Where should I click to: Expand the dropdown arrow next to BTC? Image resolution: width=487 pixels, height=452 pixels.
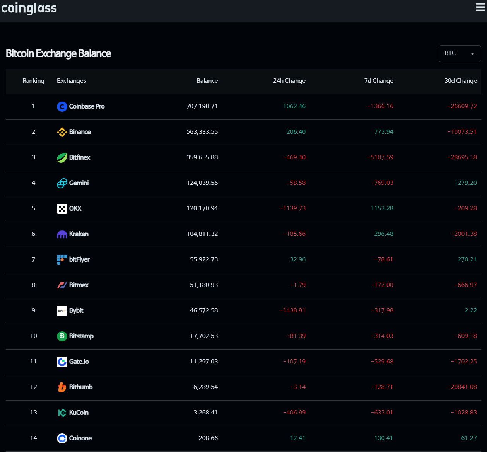(x=472, y=54)
